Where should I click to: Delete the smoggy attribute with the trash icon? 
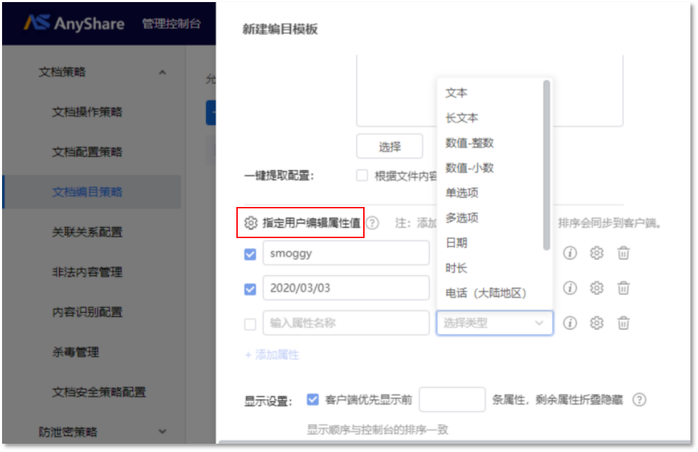click(624, 253)
